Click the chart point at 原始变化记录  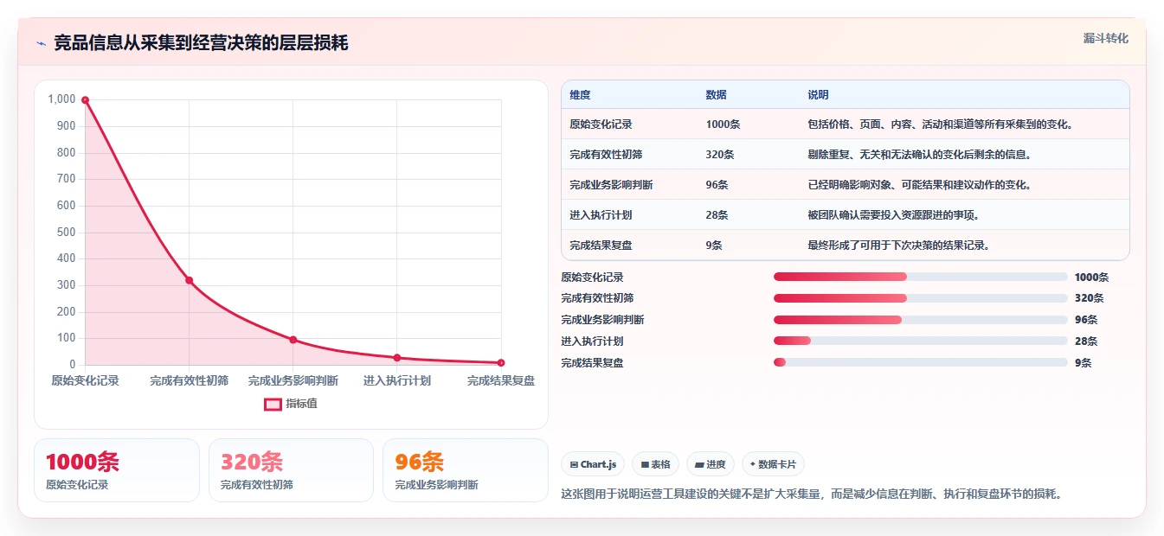click(85, 100)
